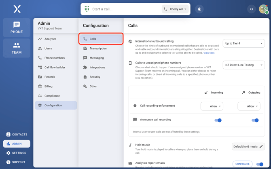Image resolution: width=271 pixels, height=169 pixels.
Task: Select Messaging in Configuration menu
Action: click(101, 58)
